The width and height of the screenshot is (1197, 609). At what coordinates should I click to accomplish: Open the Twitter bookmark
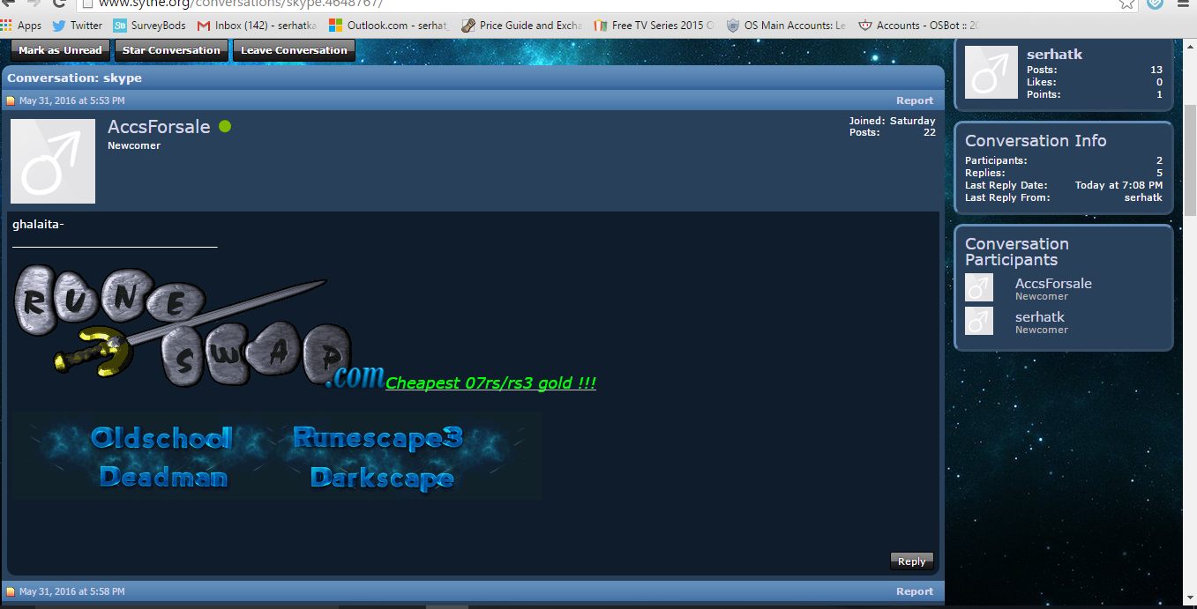[78, 26]
